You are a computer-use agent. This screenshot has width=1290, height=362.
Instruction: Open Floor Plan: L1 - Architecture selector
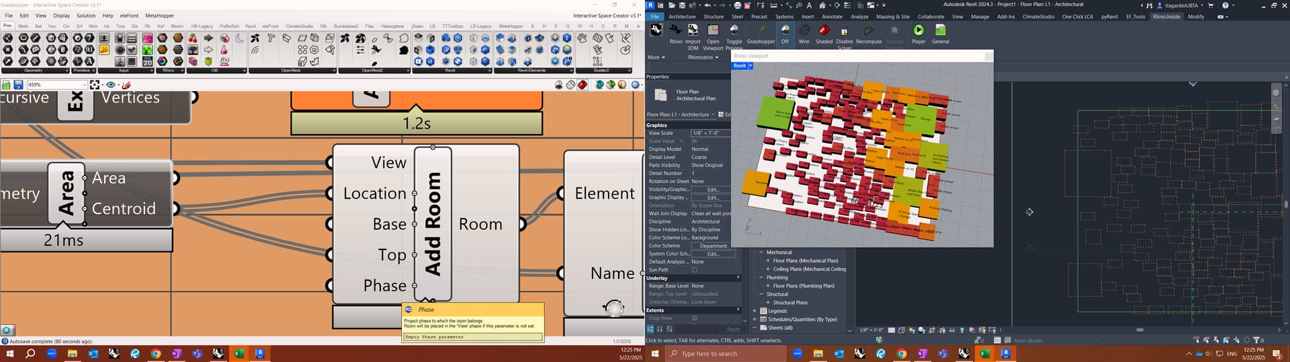(x=681, y=115)
